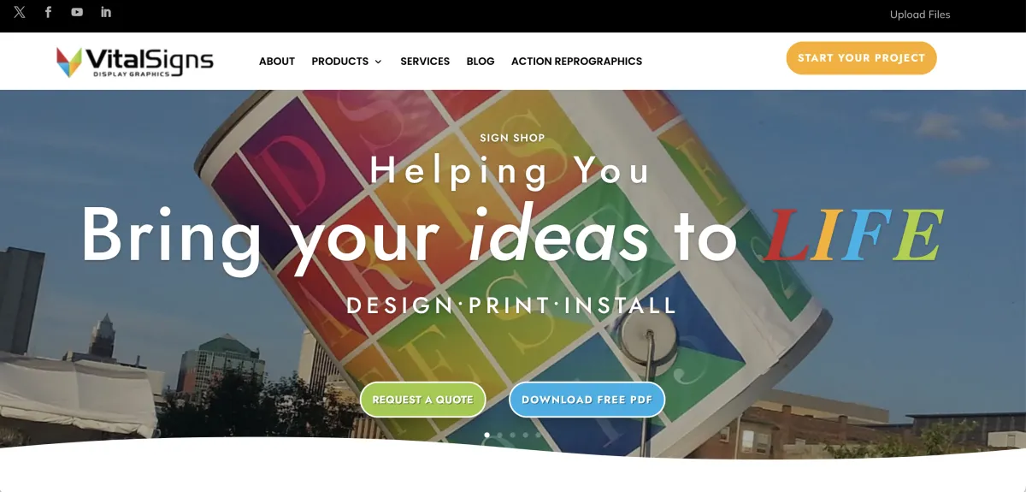Screen dimensions: 1026x492
Task: Select the second slider pagination dot
Action: tap(500, 435)
